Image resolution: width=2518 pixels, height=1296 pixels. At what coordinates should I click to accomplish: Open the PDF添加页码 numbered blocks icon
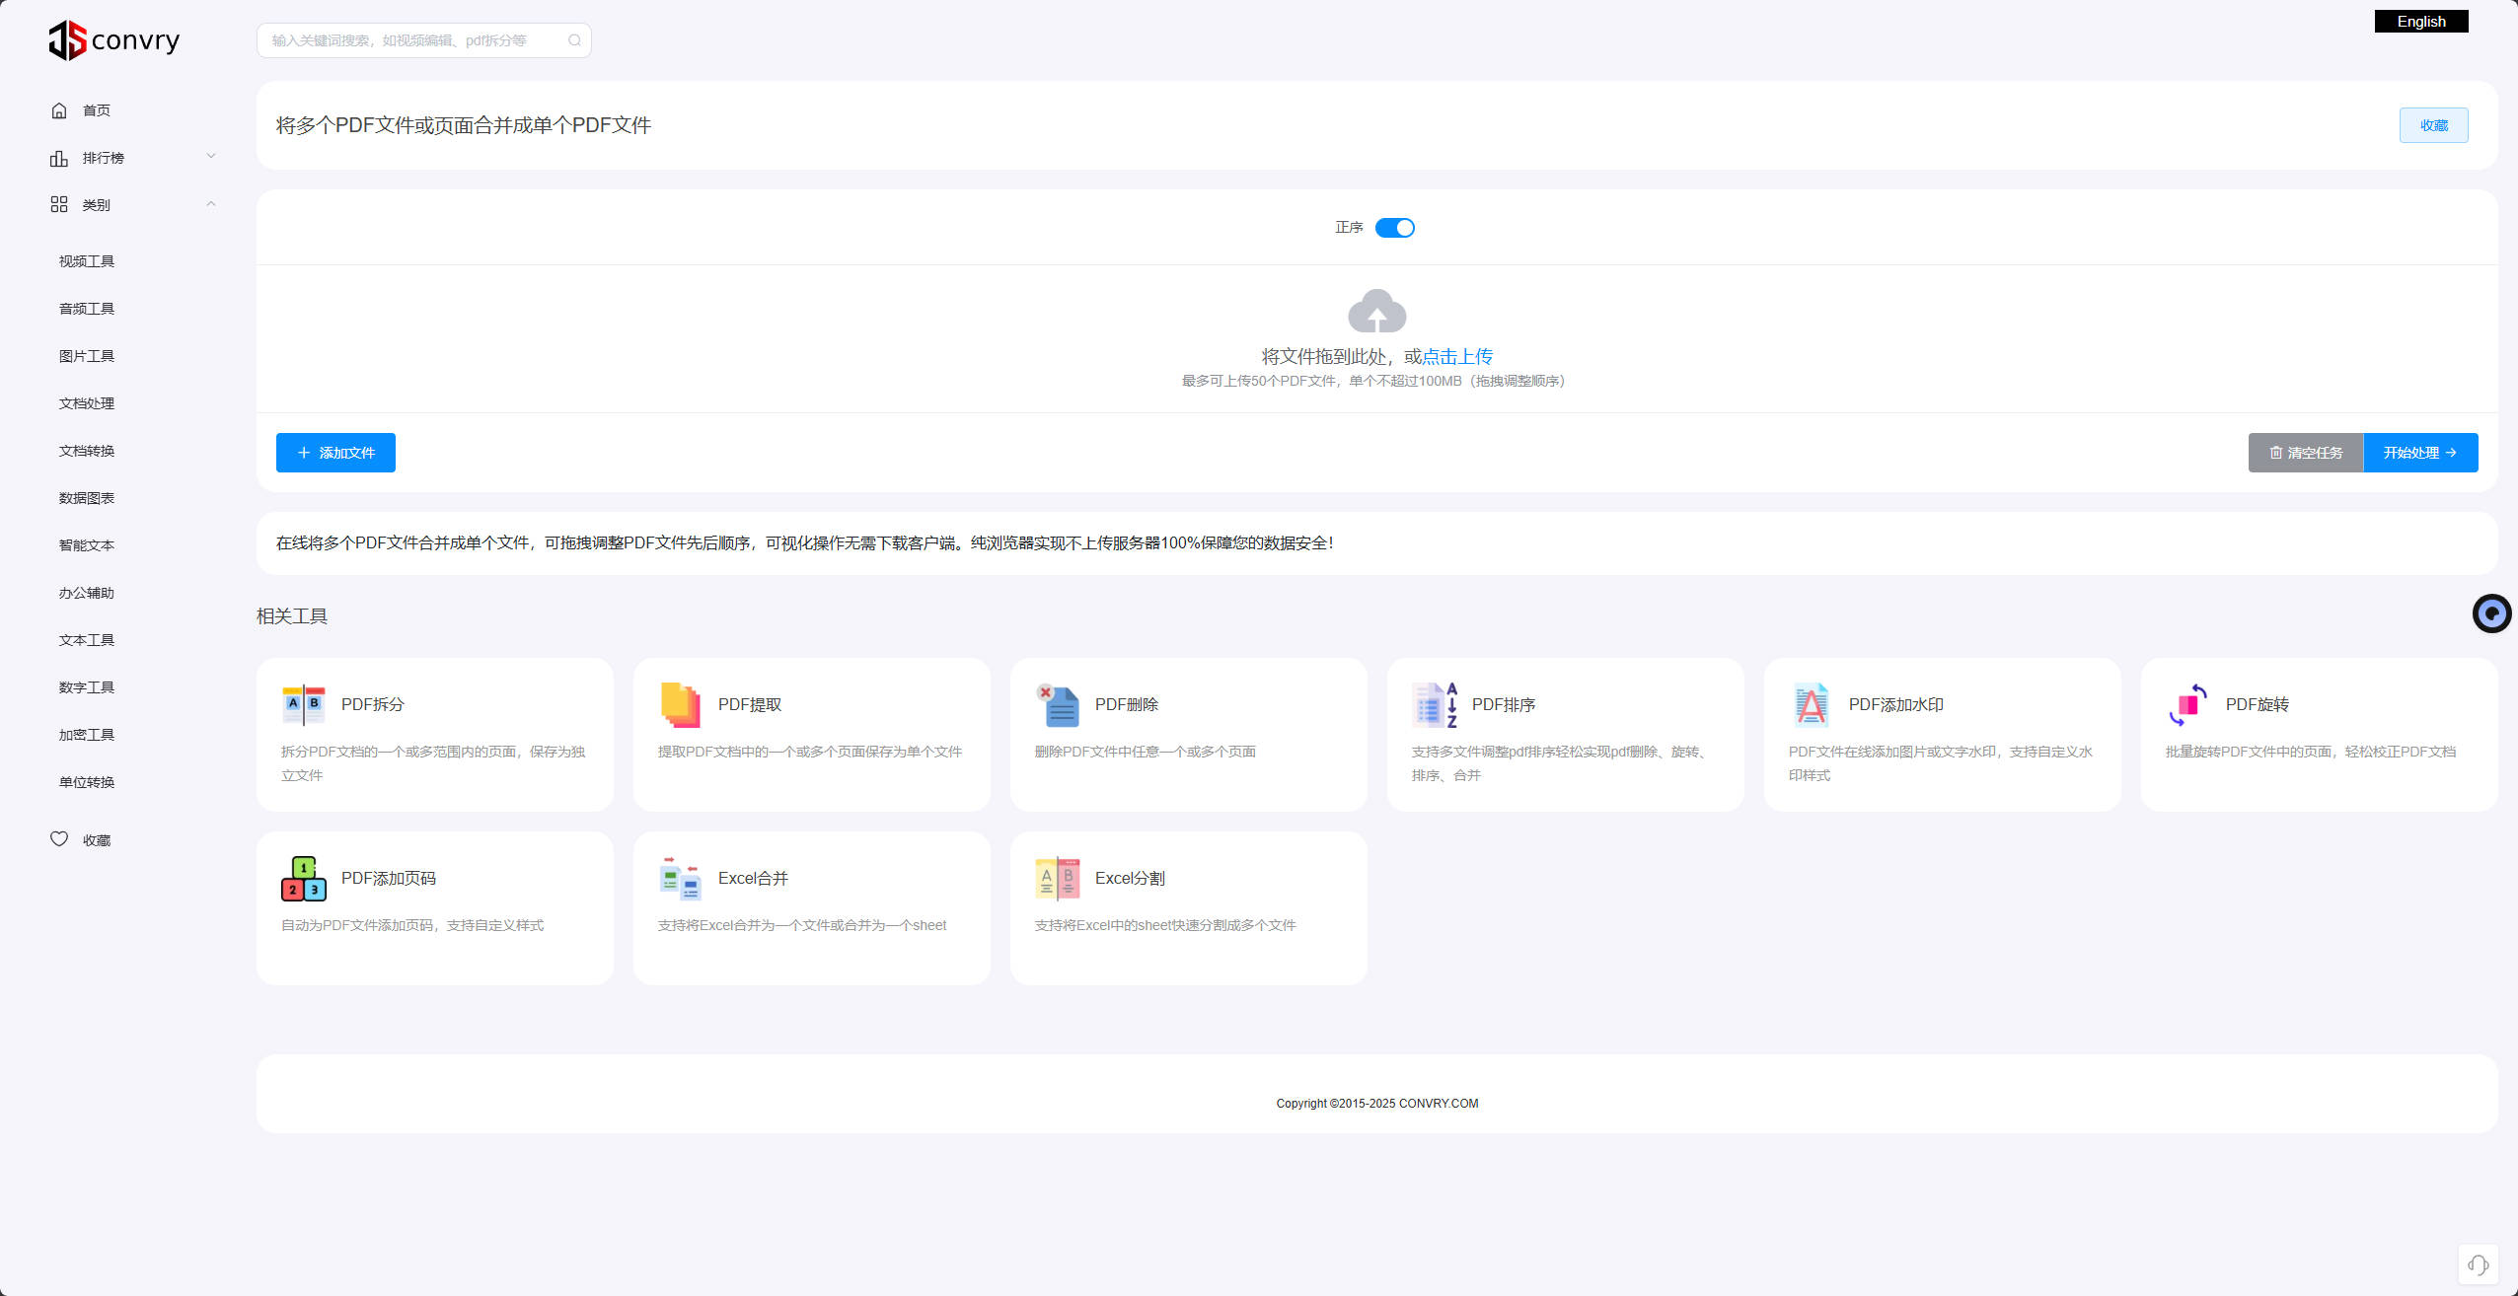(x=303, y=878)
